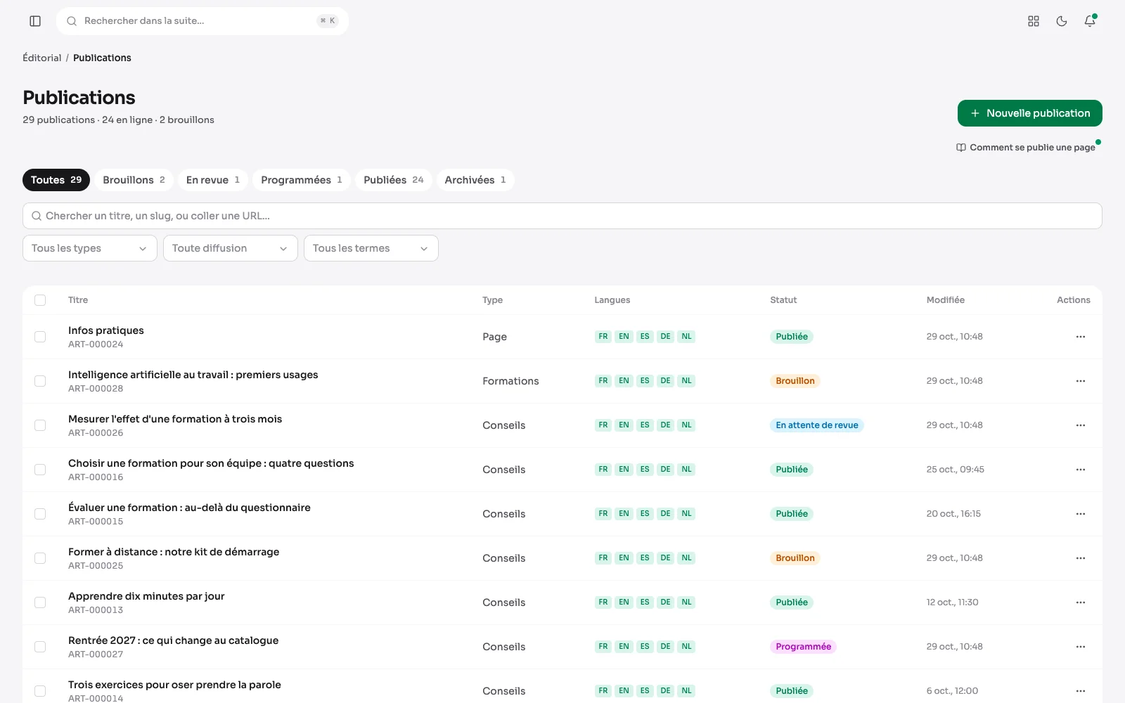Open actions menu for Former à distance row
The height and width of the screenshot is (703, 1125).
(1081, 558)
